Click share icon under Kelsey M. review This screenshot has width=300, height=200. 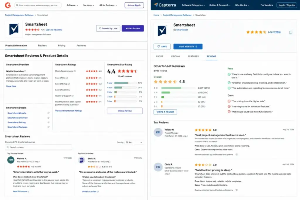(236, 155)
